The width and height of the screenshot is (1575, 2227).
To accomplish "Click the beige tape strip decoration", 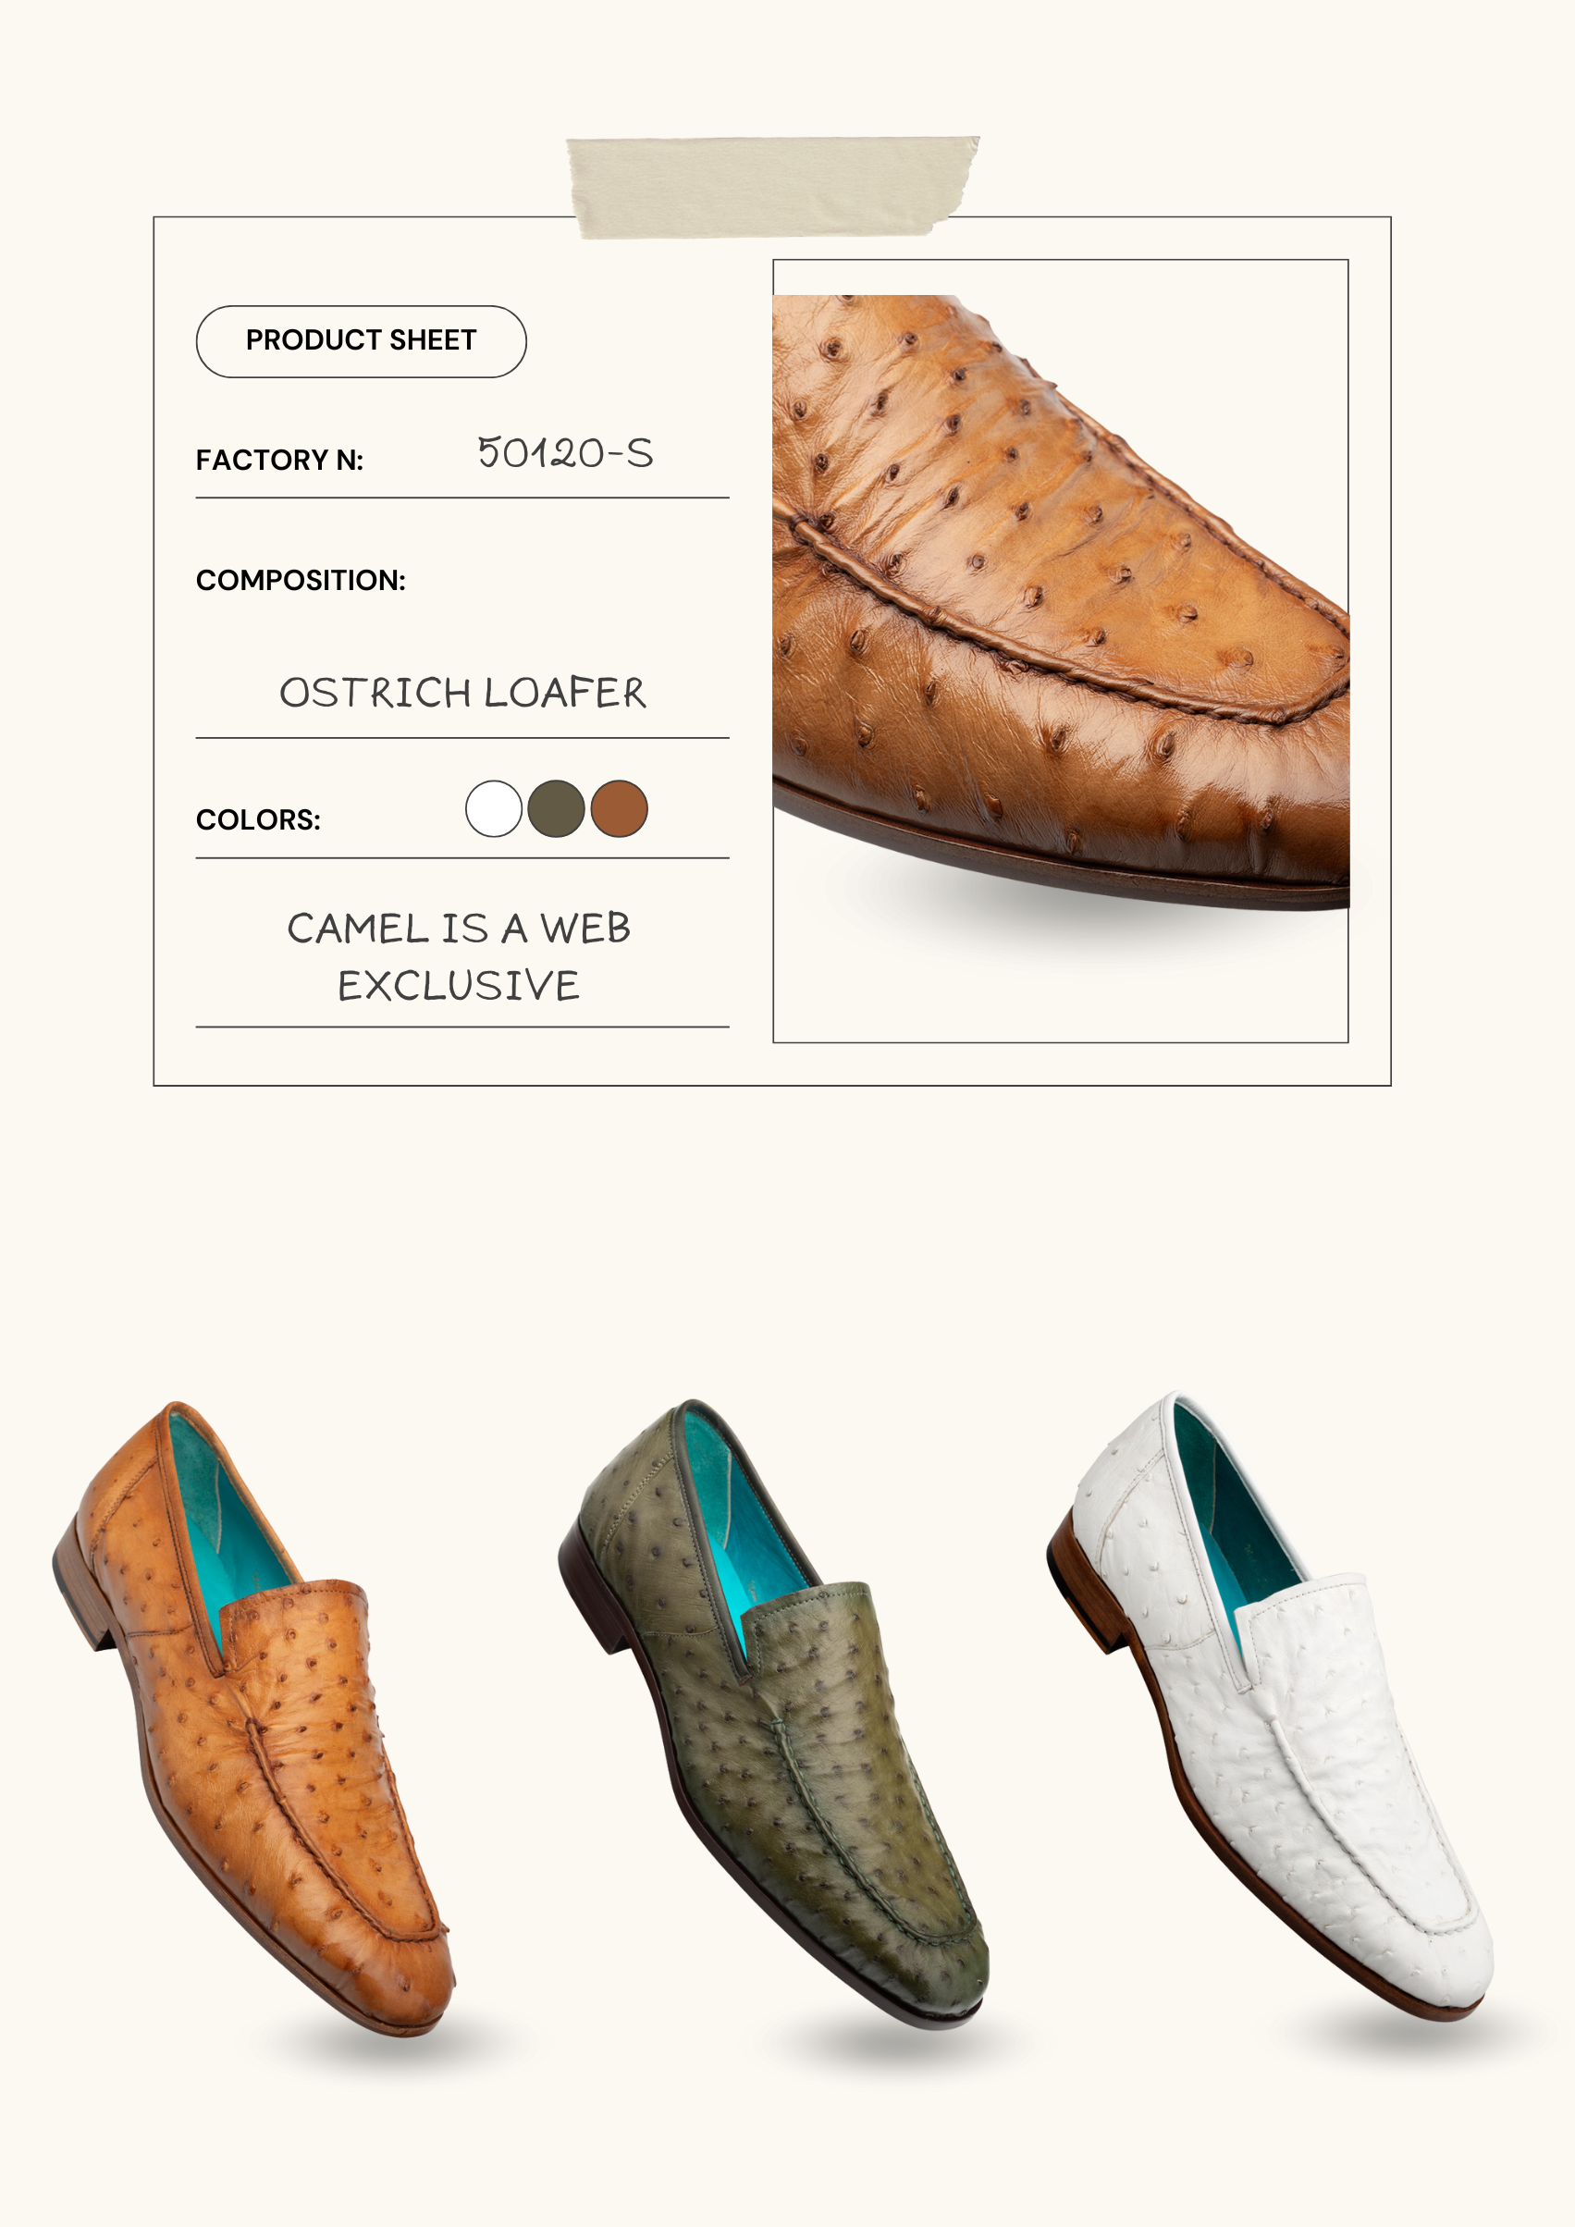I will click(773, 187).
